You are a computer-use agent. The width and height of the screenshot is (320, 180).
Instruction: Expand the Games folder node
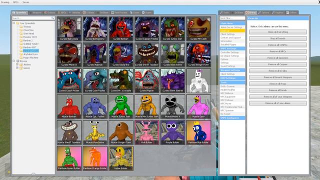(x=17, y=68)
